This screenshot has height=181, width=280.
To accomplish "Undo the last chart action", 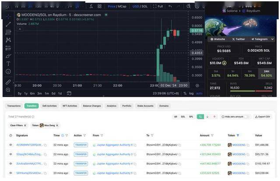I will (x=170, y=6).
